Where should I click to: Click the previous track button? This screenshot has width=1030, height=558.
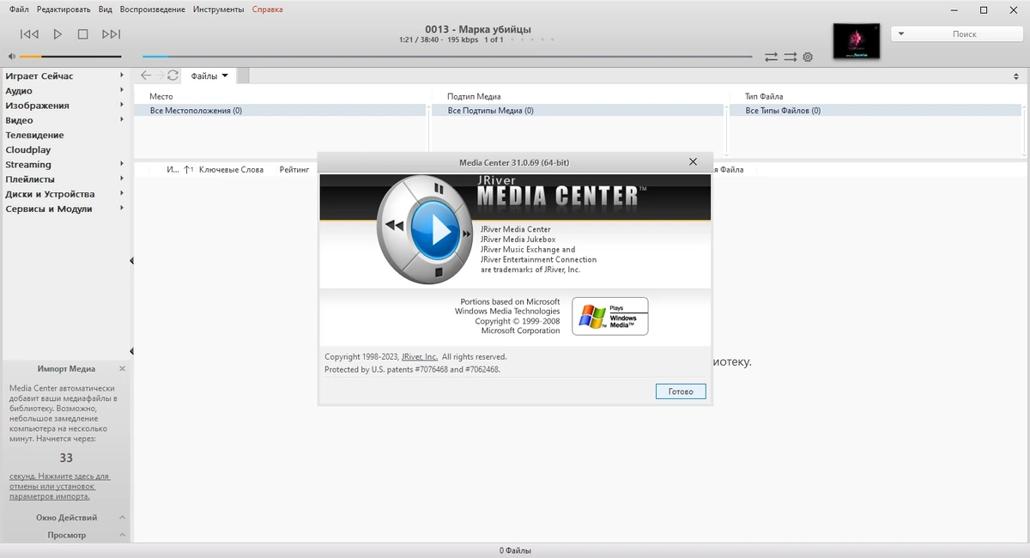[29, 34]
